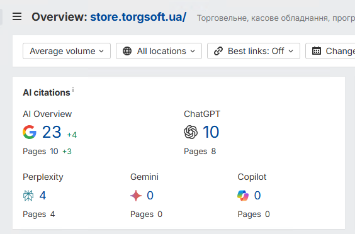Open AI Overview pages count 10
This screenshot has height=234, width=355.
pyautogui.click(x=54, y=151)
